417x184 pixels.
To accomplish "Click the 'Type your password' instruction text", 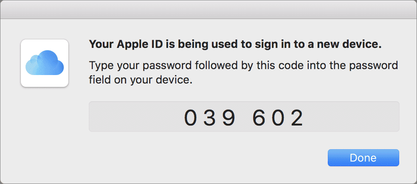I will pos(243,66).
